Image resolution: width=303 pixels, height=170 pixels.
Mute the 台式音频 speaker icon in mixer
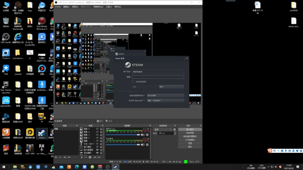(143, 145)
